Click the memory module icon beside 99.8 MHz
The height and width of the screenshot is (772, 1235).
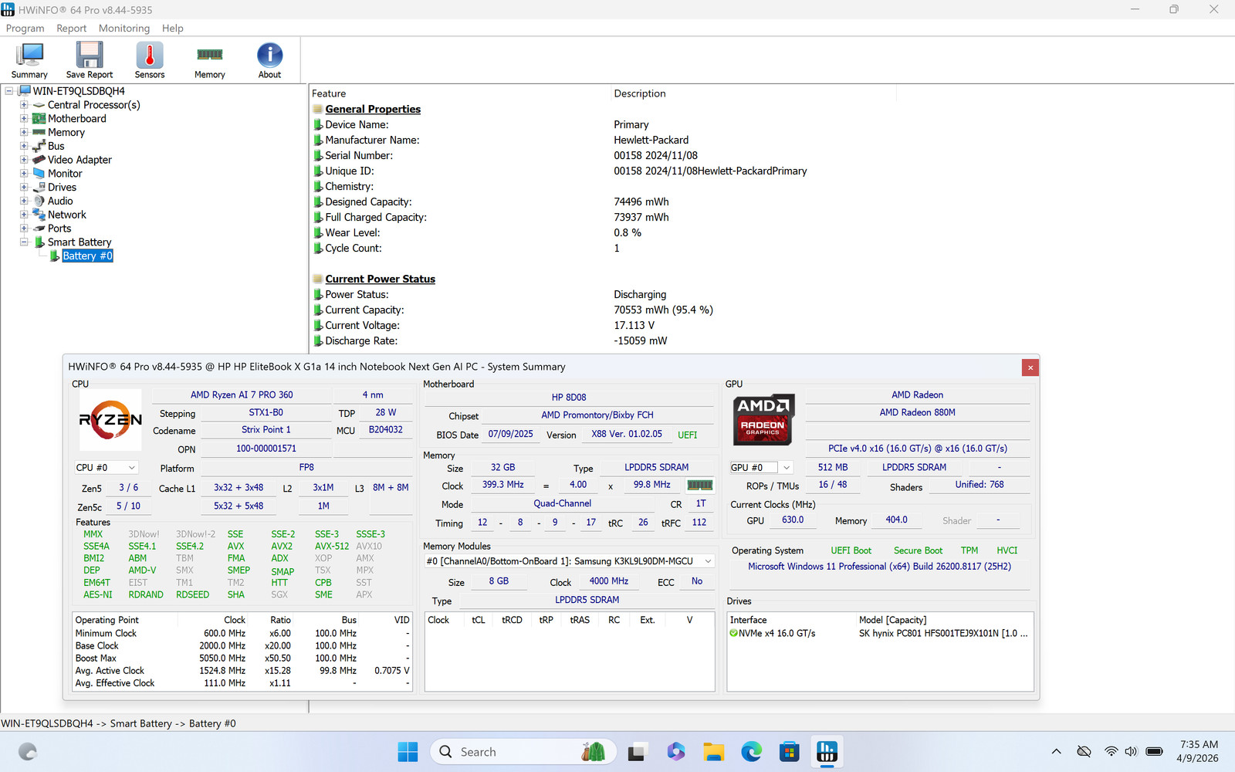(699, 485)
